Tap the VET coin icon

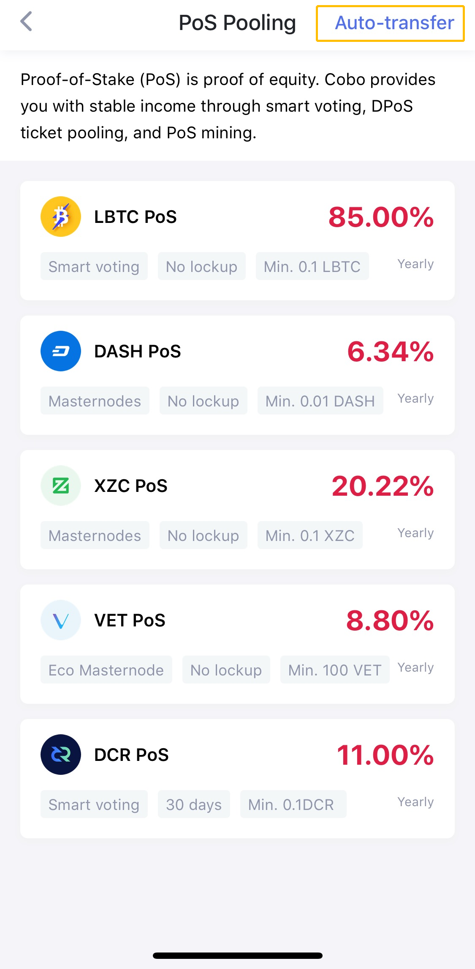coord(61,620)
